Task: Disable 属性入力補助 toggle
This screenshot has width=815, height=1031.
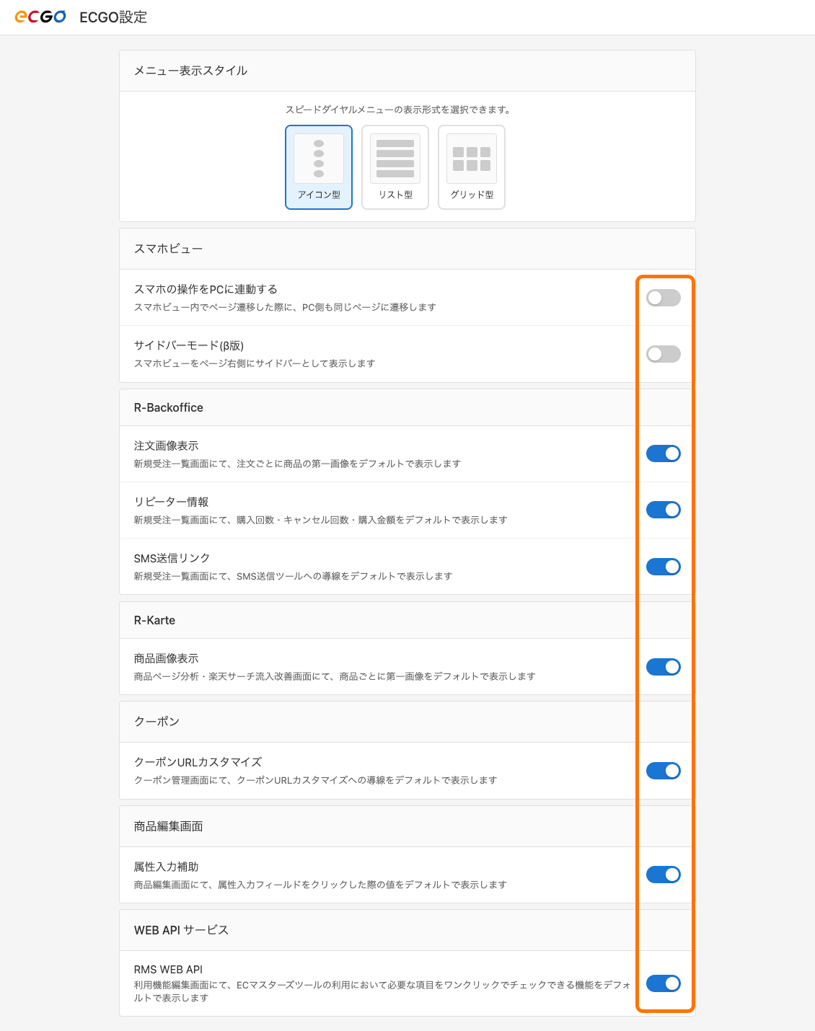Action: coord(664,875)
